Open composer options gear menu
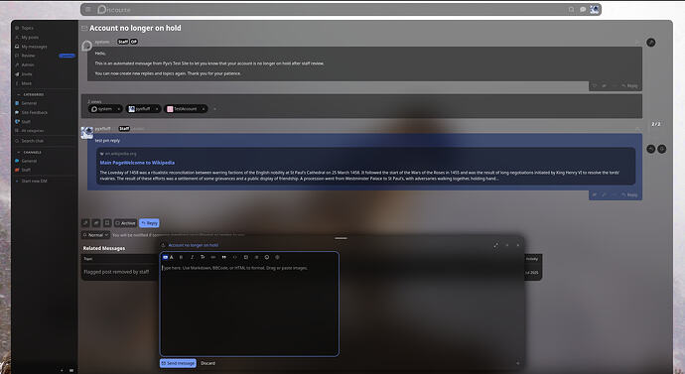 tap(277, 258)
